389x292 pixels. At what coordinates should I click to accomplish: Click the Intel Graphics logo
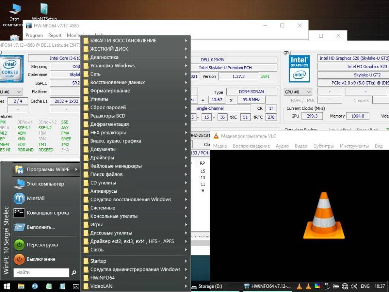(299, 69)
